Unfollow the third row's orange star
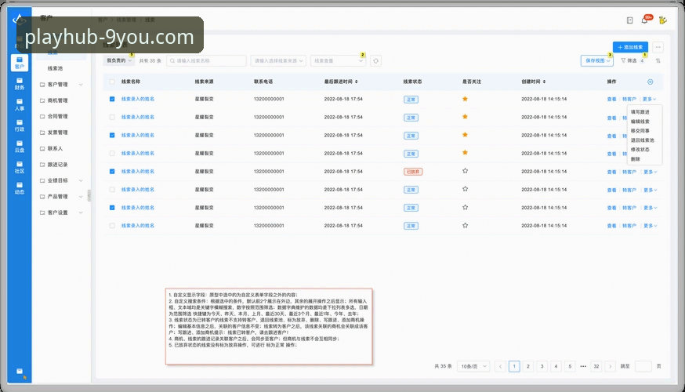This screenshot has width=685, height=392. point(465,135)
